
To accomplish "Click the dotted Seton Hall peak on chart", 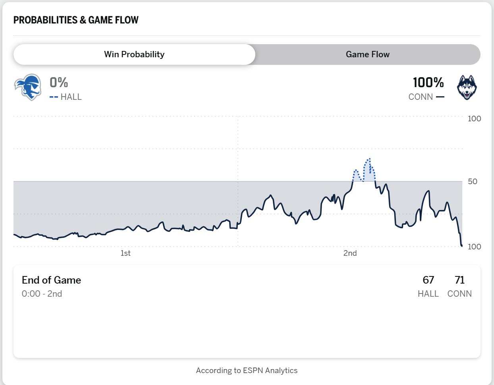I will coord(369,159).
